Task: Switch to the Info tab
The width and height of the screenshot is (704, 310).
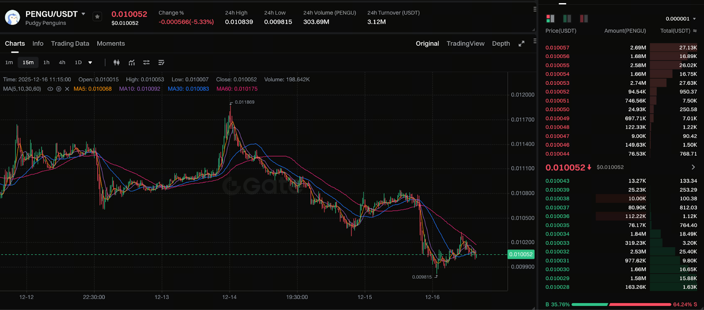Action: click(x=38, y=44)
